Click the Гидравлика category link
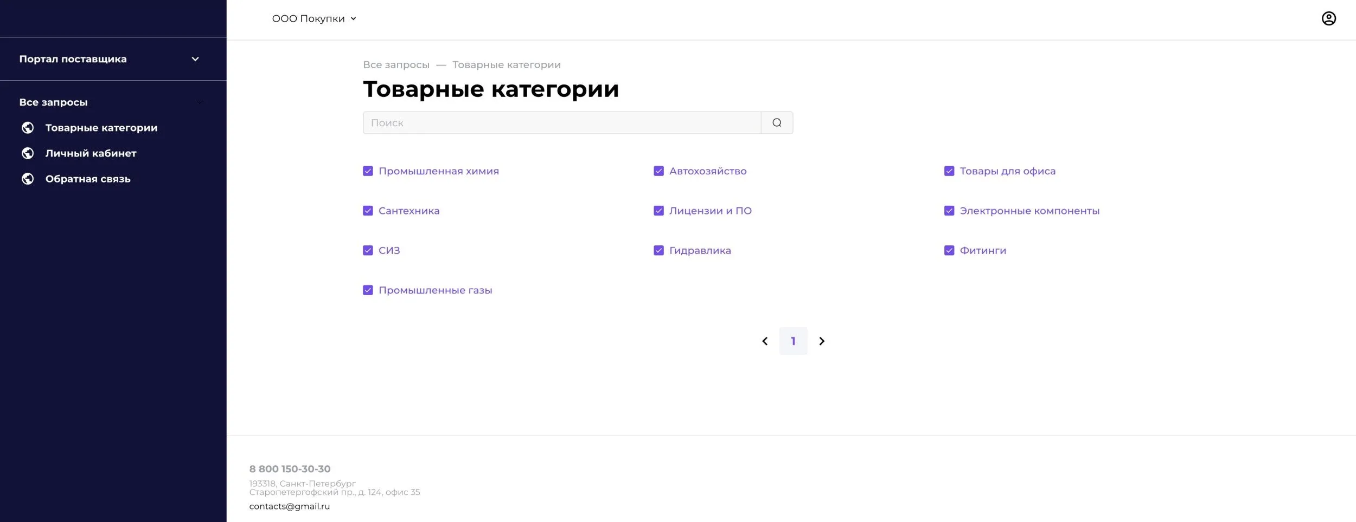The width and height of the screenshot is (1356, 522). coord(700,250)
